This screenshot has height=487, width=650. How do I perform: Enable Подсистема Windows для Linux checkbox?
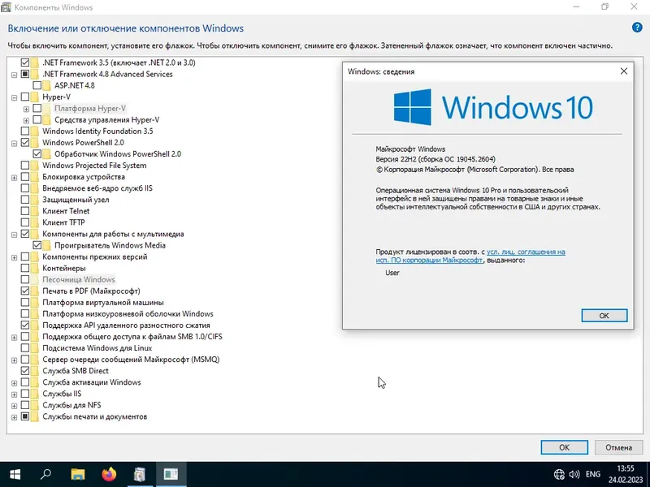(25, 348)
